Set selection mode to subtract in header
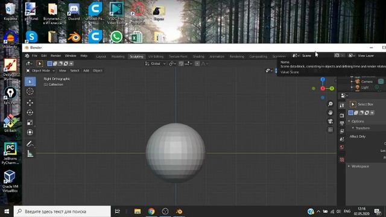Viewport: 386px width, 217px height. [x=60, y=63]
